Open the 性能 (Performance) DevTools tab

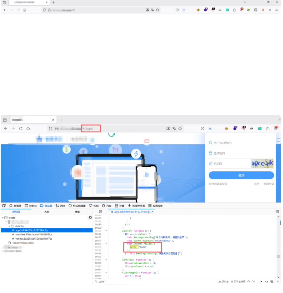(94, 206)
